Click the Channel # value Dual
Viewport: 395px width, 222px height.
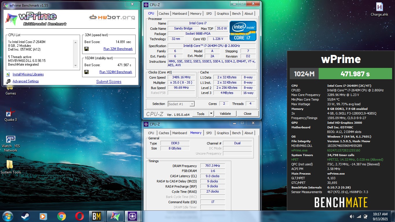pos(237,143)
